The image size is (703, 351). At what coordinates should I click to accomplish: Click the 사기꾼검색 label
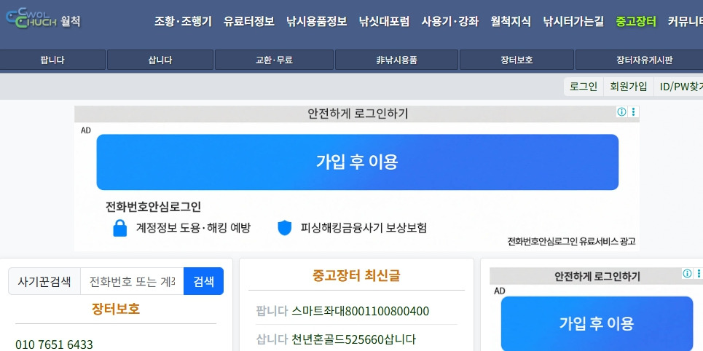[44, 281]
